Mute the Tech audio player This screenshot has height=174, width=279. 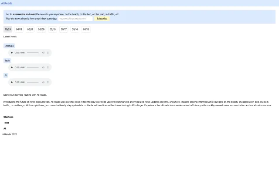(43, 67)
